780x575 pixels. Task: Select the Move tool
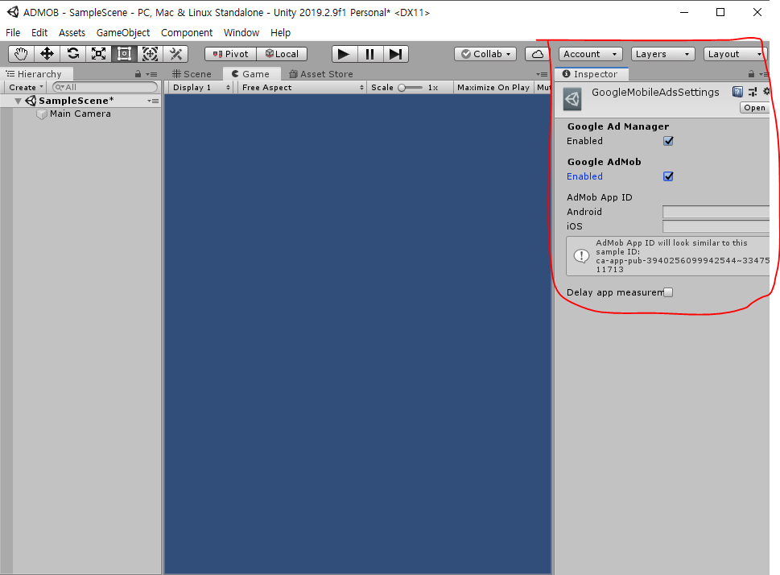[x=47, y=54]
